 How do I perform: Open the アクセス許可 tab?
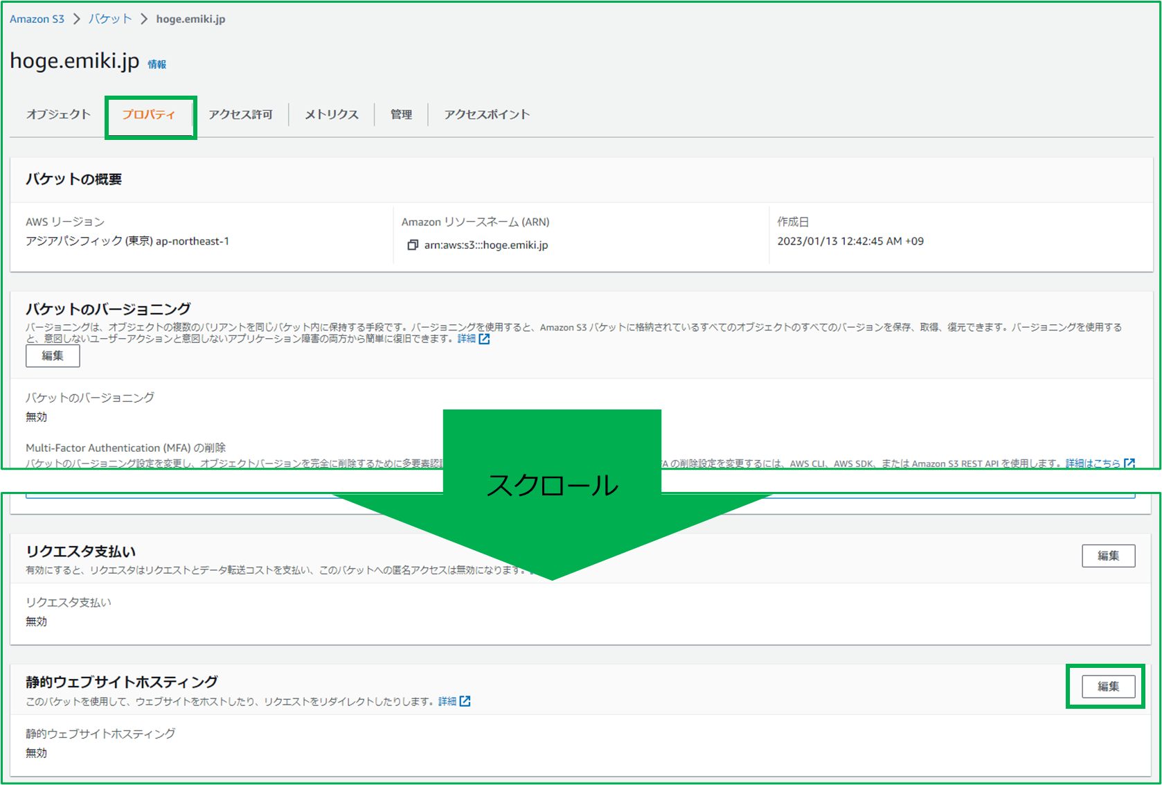[x=240, y=114]
